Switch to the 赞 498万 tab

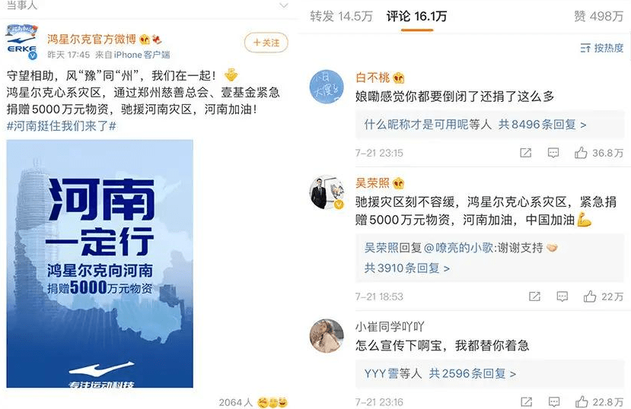click(x=598, y=17)
